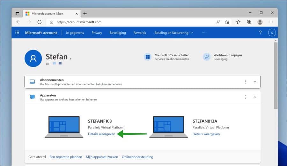Open Apparaten more options dots
The height and width of the screenshot is (166, 287).
245,97
